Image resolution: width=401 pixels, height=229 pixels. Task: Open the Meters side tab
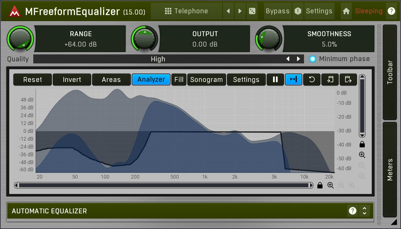point(390,169)
